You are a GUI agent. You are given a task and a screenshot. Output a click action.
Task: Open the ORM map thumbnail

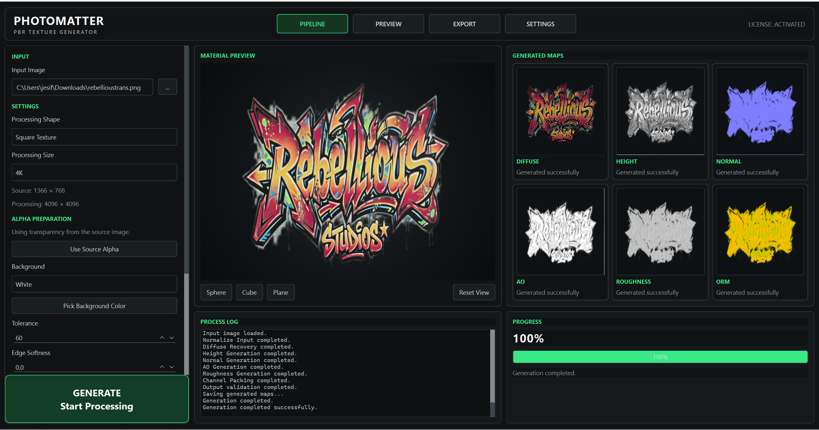pos(760,232)
